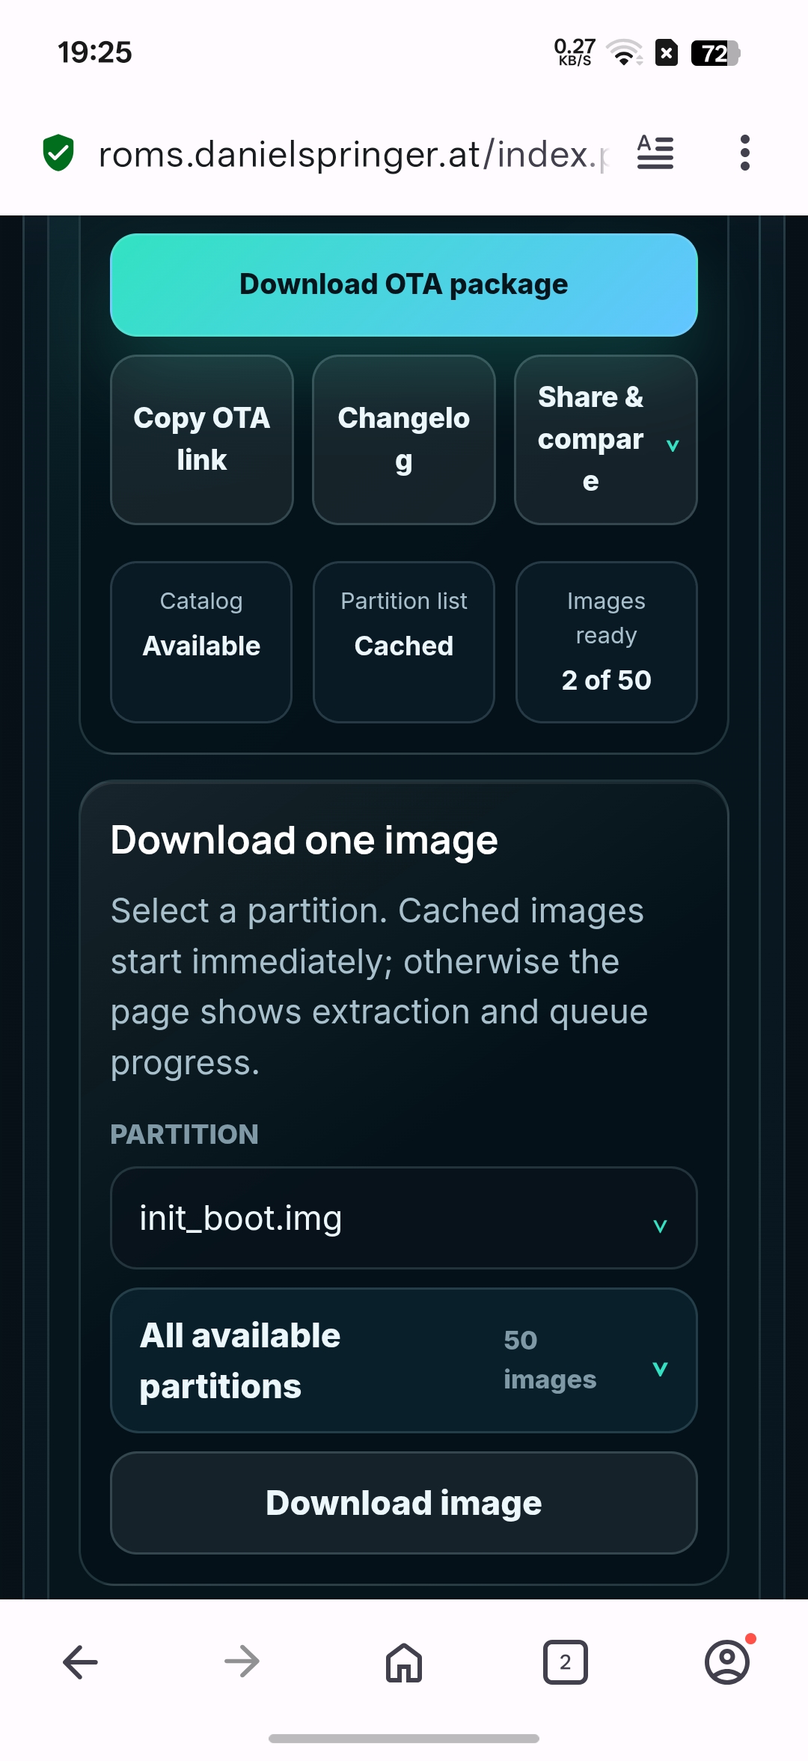Go back with the left arrow
The image size is (808, 1761).
coord(80,1662)
